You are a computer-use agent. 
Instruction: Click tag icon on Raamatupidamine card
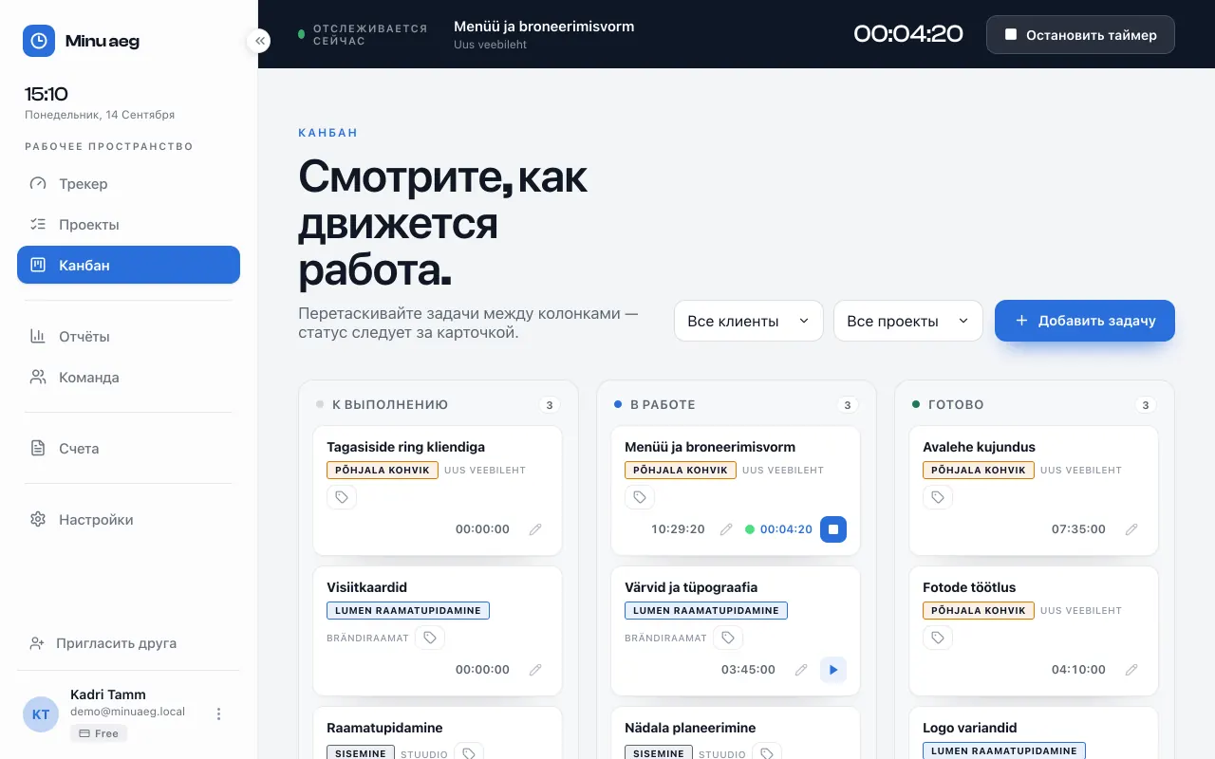pyautogui.click(x=468, y=753)
